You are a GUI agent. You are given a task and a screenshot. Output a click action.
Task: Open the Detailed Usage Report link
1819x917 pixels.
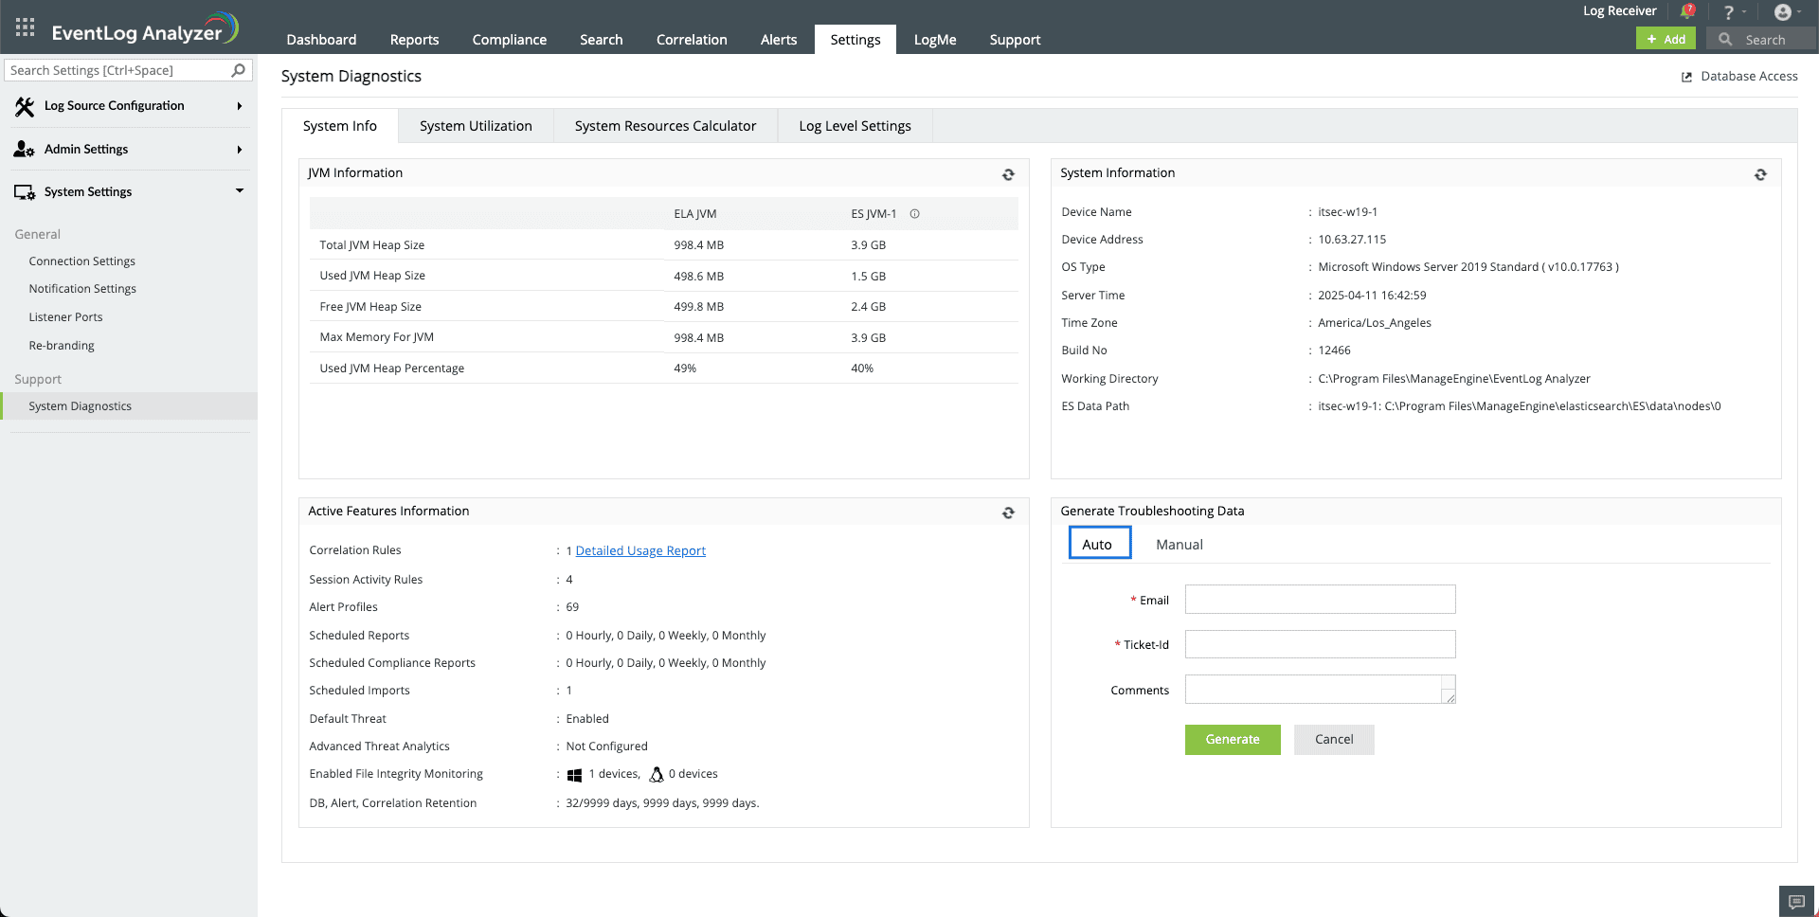click(640, 550)
